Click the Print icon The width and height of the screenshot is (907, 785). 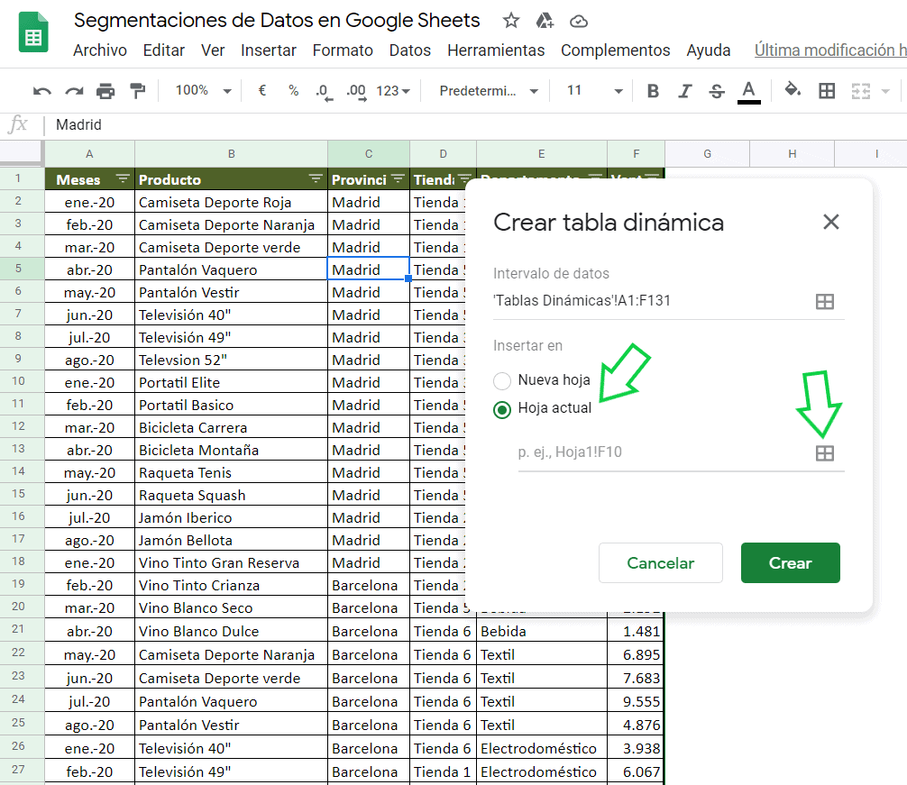[105, 91]
